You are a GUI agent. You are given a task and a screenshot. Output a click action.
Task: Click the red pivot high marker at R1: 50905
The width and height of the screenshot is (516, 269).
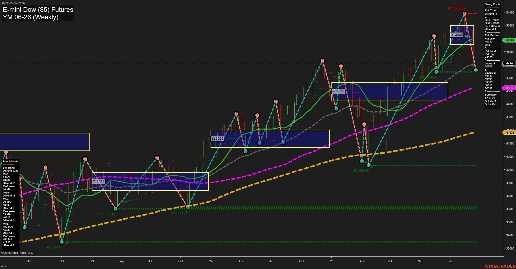click(465, 13)
